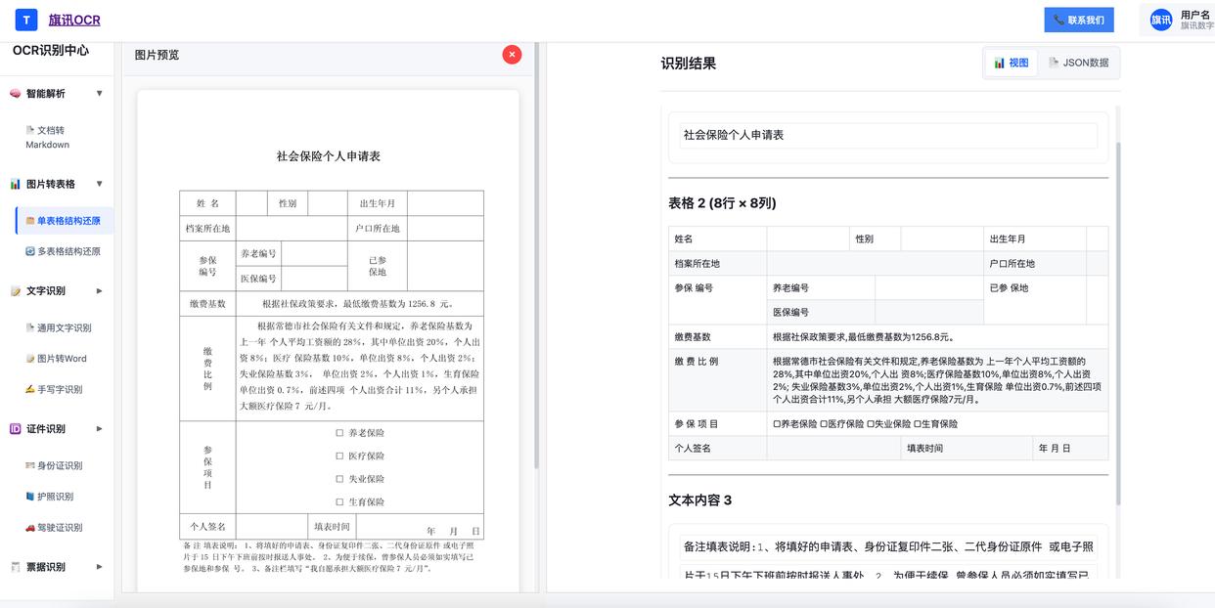Click the memo icon of 图片转Word
The height and width of the screenshot is (608, 1215).
[x=30, y=359]
